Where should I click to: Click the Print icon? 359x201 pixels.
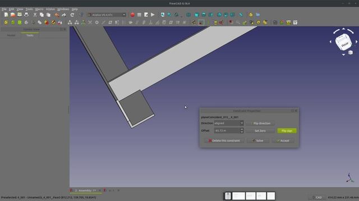coord(26,15)
